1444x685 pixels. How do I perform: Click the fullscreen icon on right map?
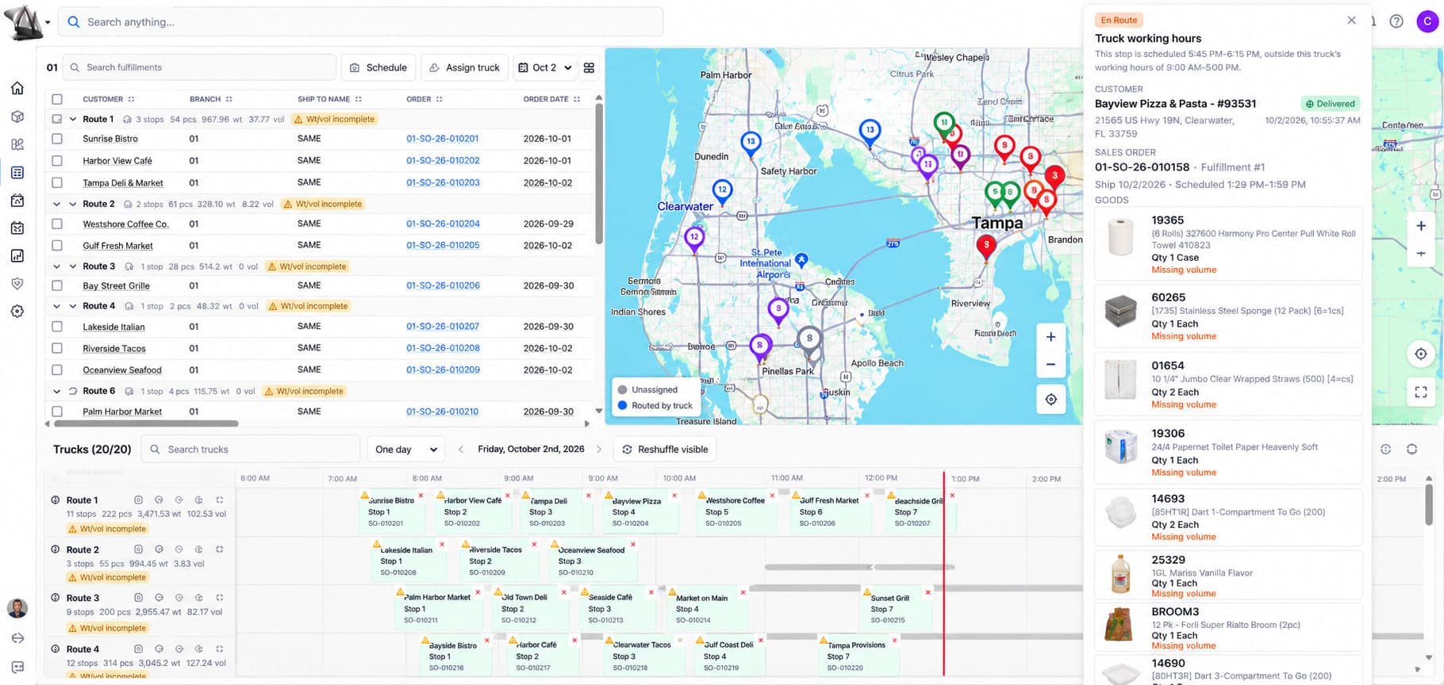coord(1421,392)
